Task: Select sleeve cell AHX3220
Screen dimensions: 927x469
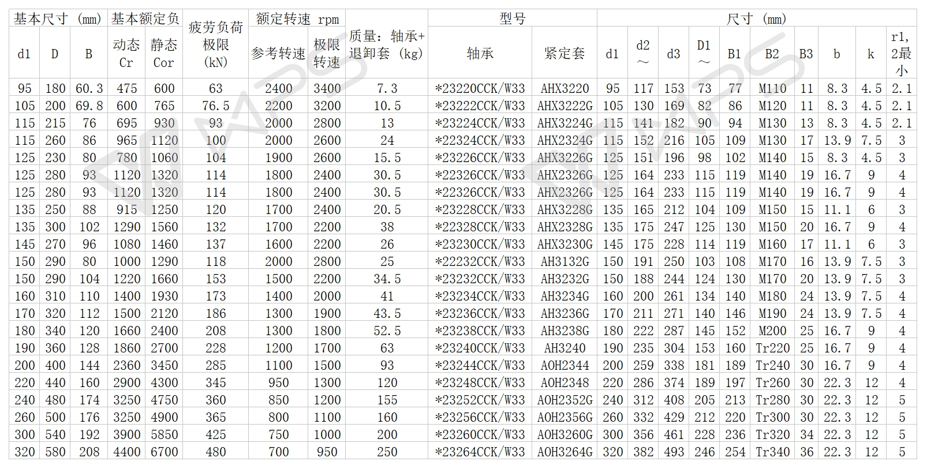Action: [565, 88]
